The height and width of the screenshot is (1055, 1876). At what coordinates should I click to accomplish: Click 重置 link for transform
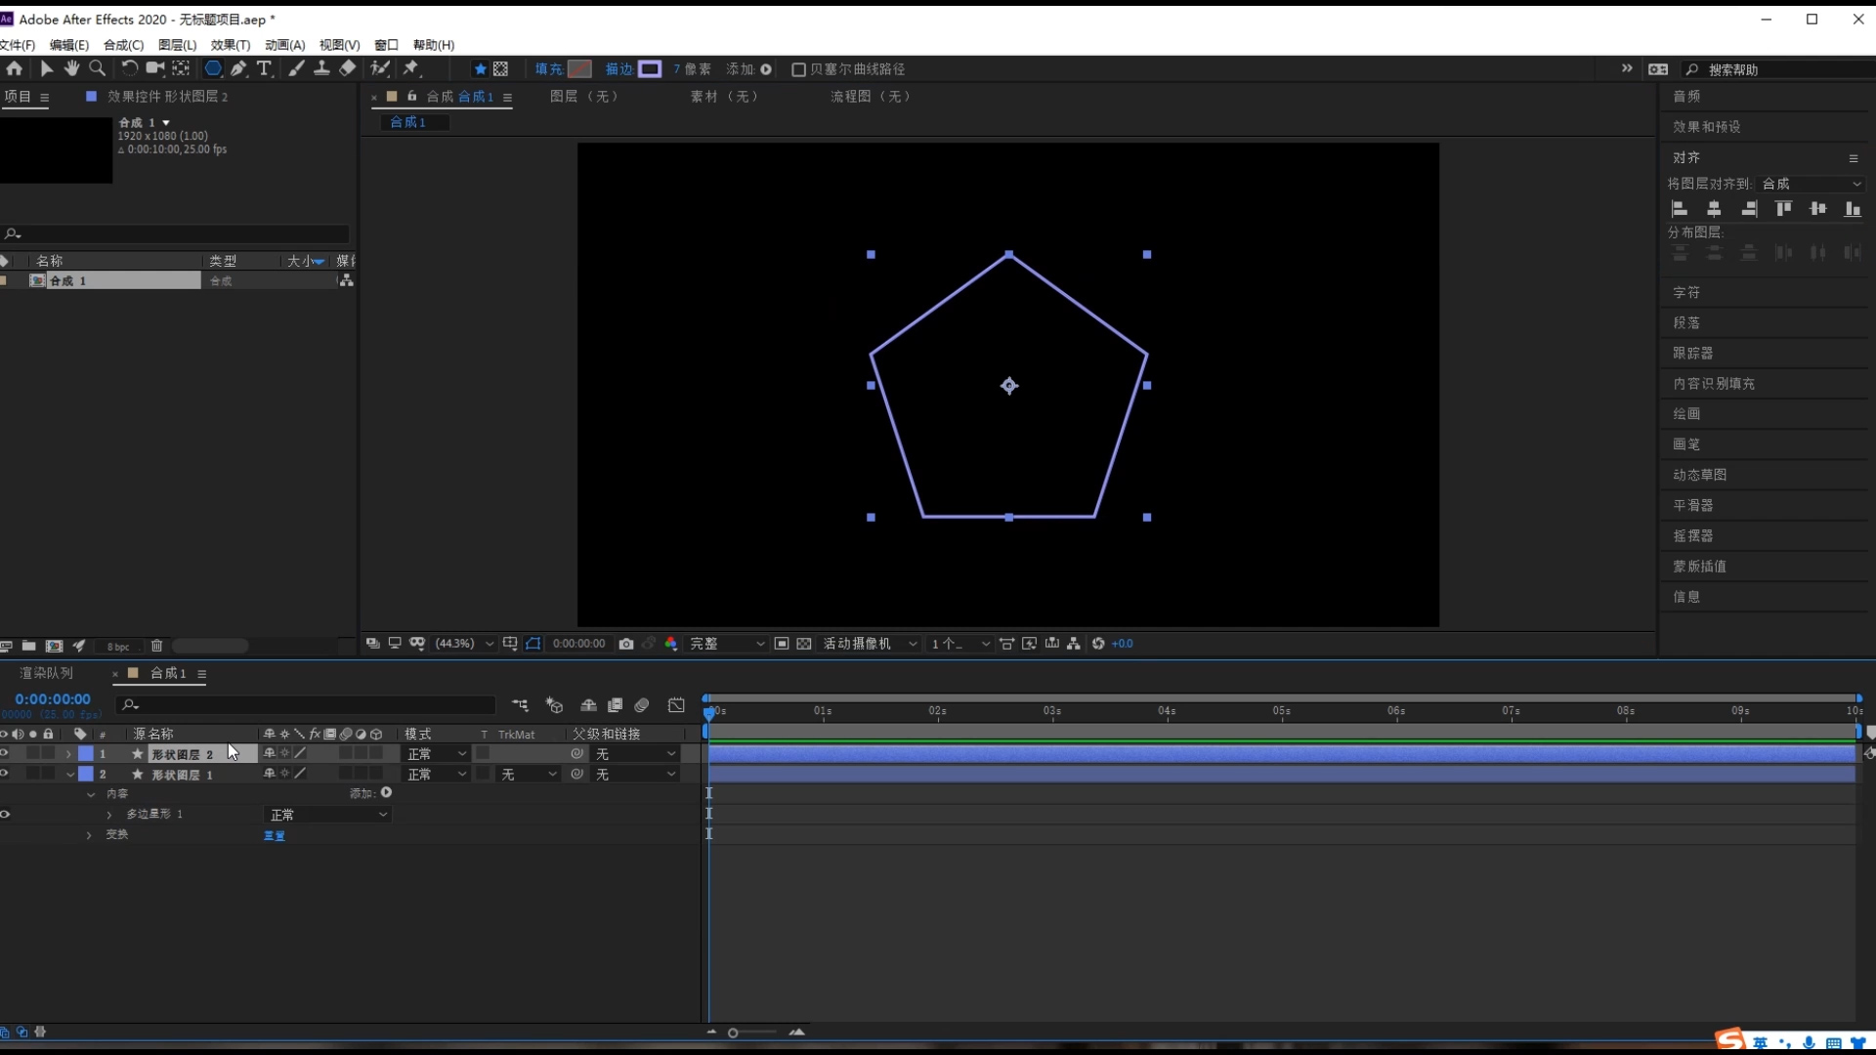click(x=274, y=835)
